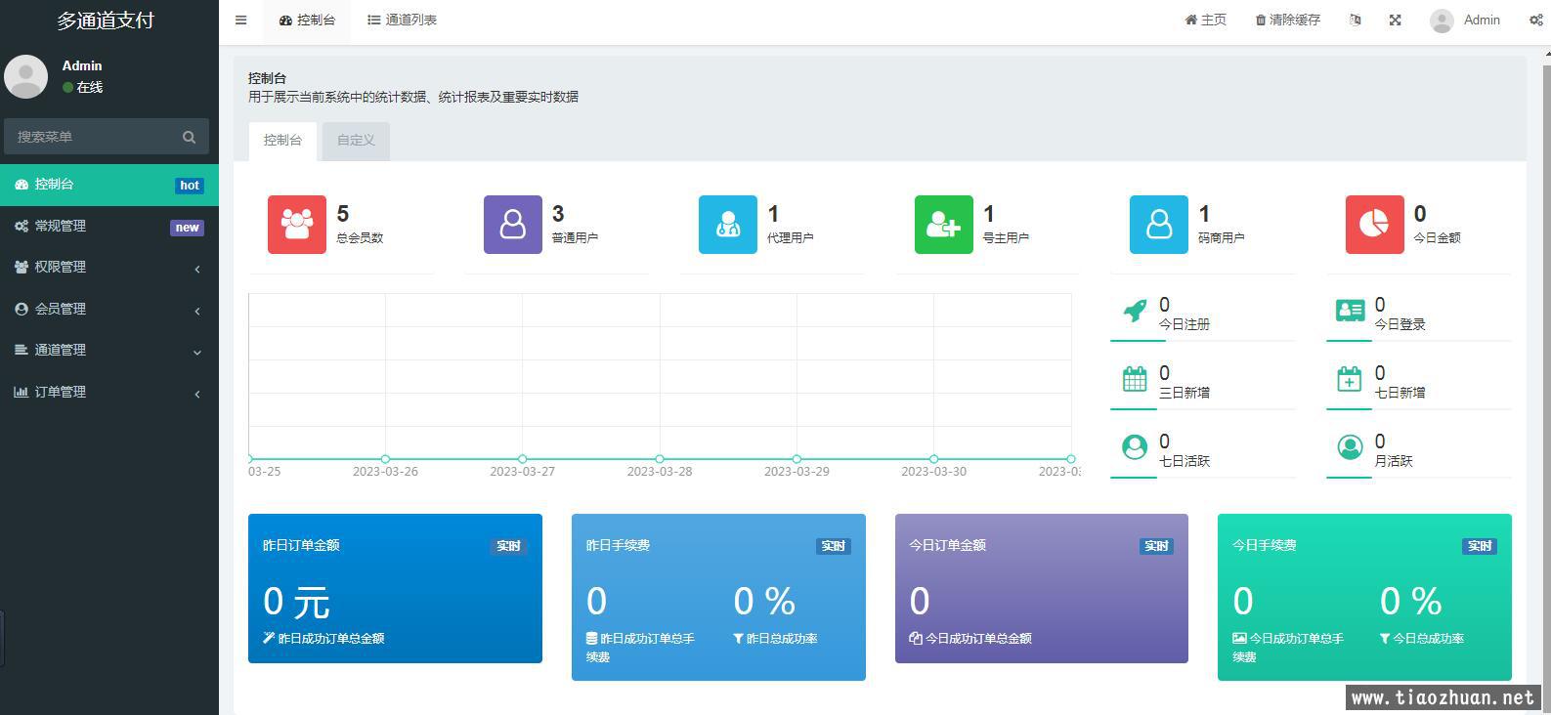Open 通道管理 sidebar item
This screenshot has height=715, width=1551.
pyautogui.click(x=109, y=350)
